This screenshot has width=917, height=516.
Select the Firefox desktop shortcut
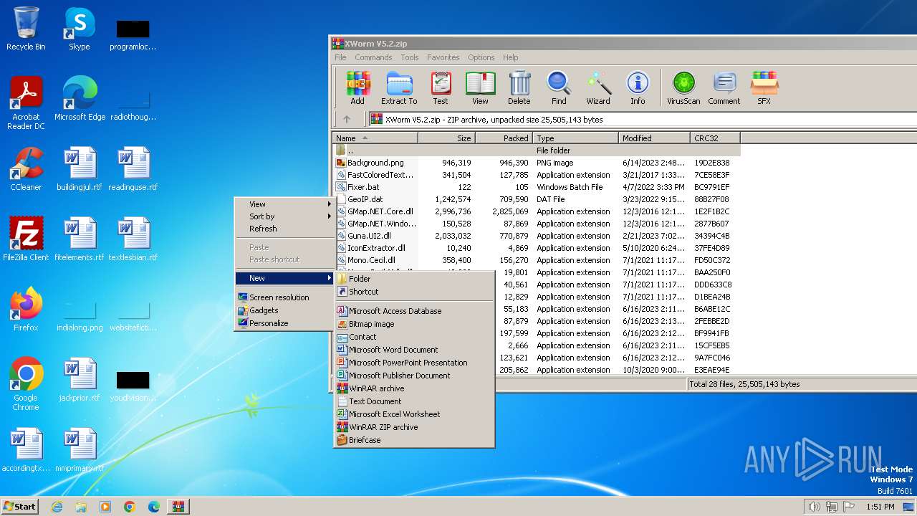point(26,310)
